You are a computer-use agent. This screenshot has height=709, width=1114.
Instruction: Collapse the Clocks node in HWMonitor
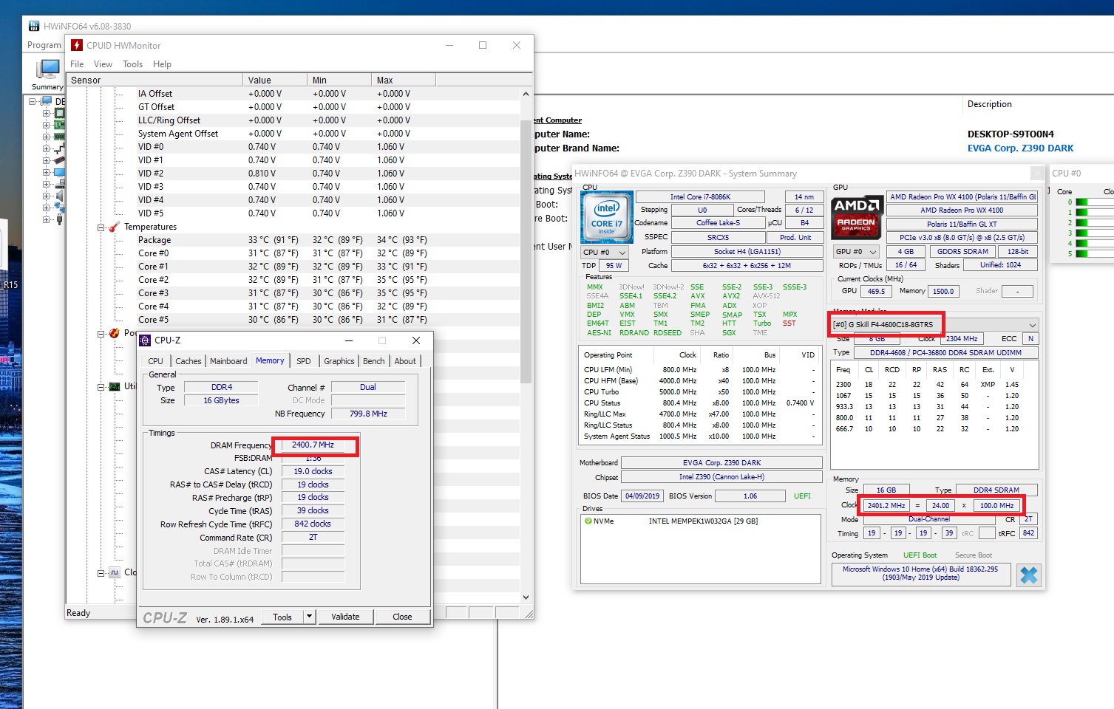tap(101, 573)
